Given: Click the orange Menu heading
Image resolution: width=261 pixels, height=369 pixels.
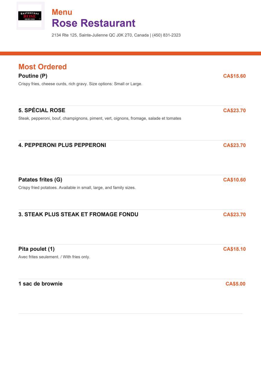Looking at the screenshot, I should tap(62, 12).
